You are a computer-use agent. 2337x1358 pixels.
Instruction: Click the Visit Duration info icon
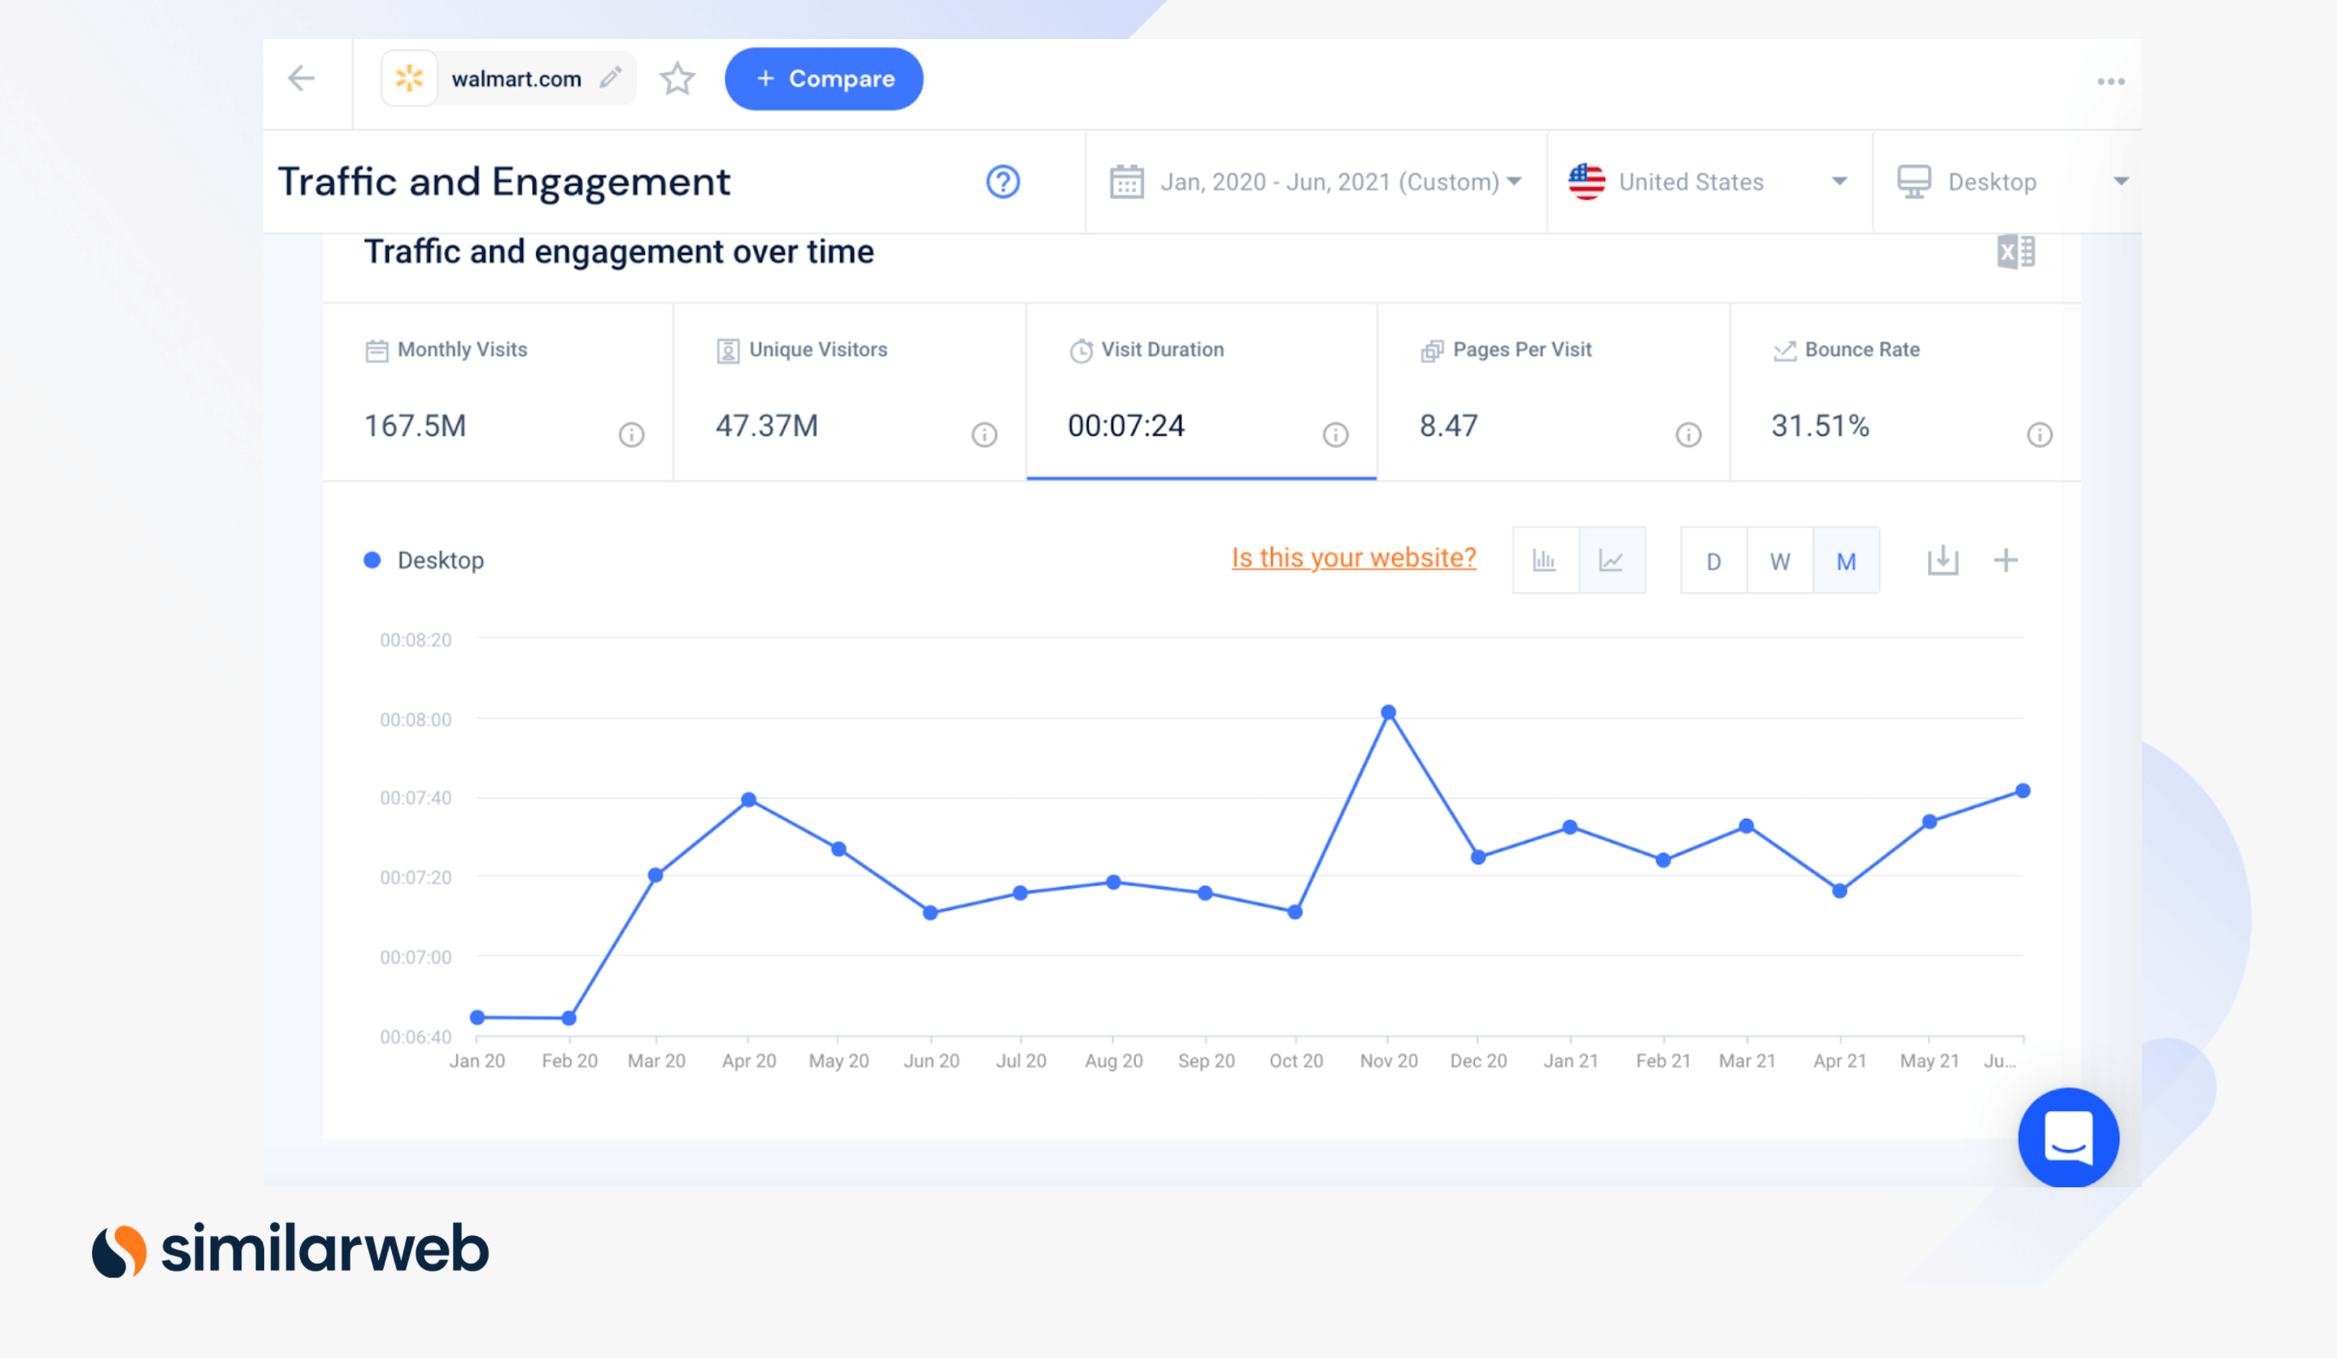click(1335, 435)
